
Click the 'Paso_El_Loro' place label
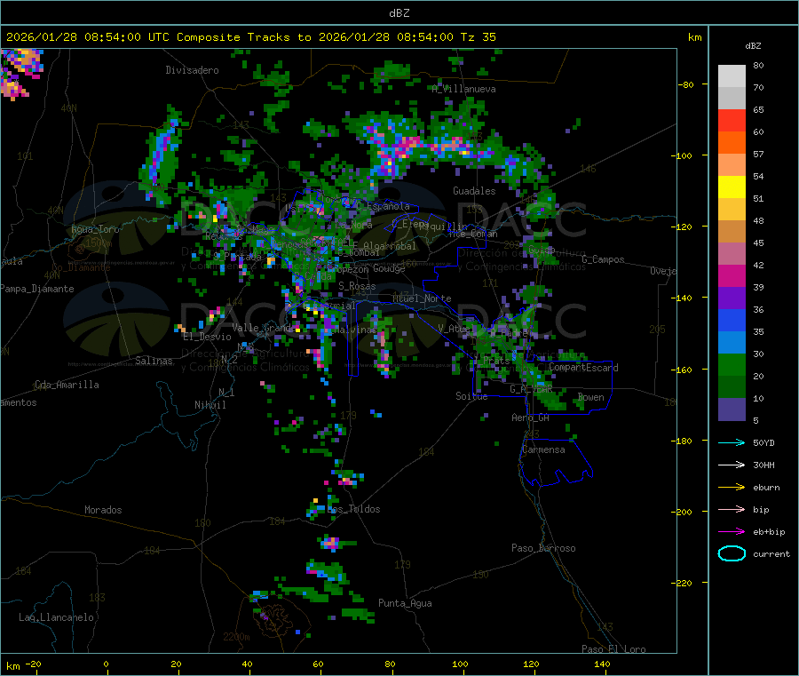pos(614,649)
